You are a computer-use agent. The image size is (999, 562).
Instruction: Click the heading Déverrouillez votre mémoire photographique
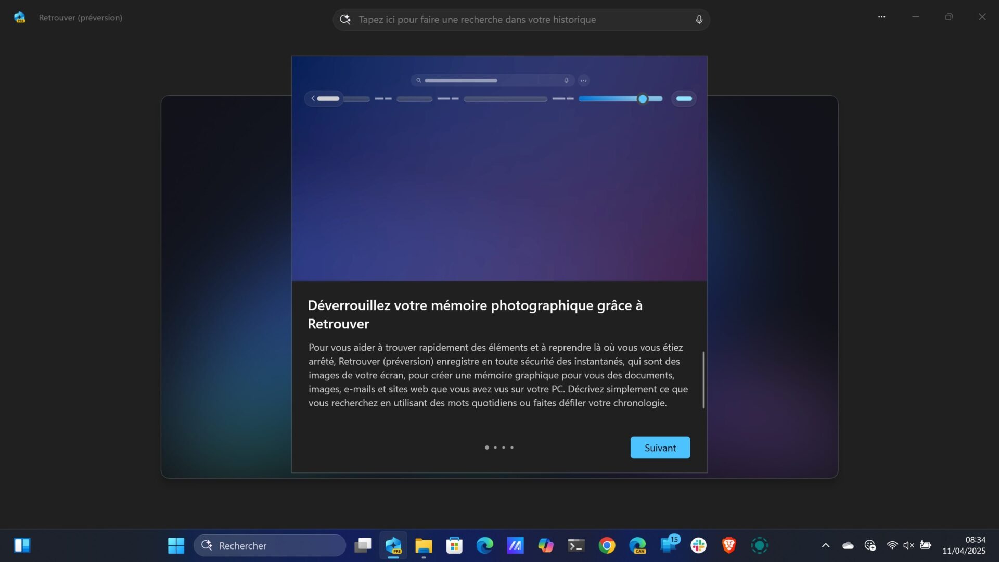[x=475, y=314]
